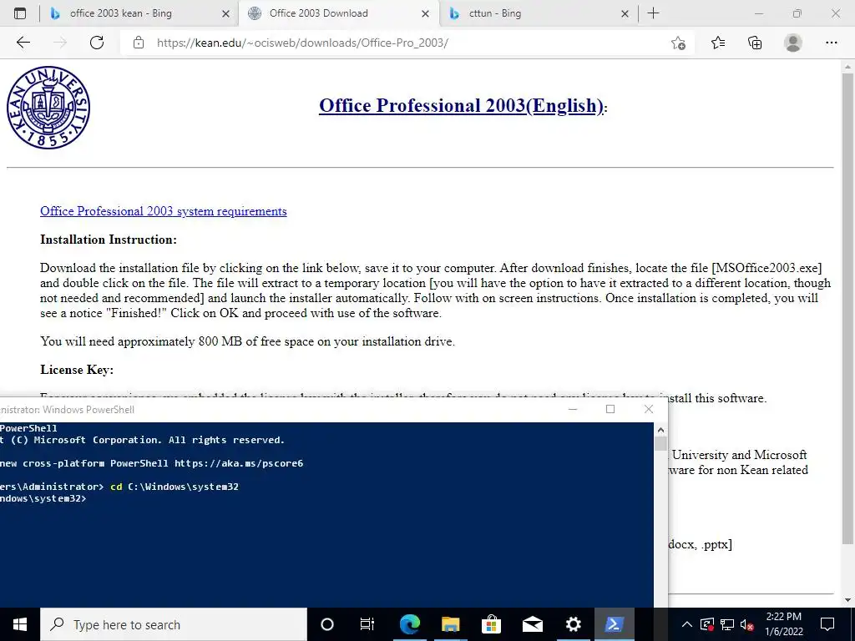The height and width of the screenshot is (641, 855).
Task: Open the notification center icon
Action: 827,624
